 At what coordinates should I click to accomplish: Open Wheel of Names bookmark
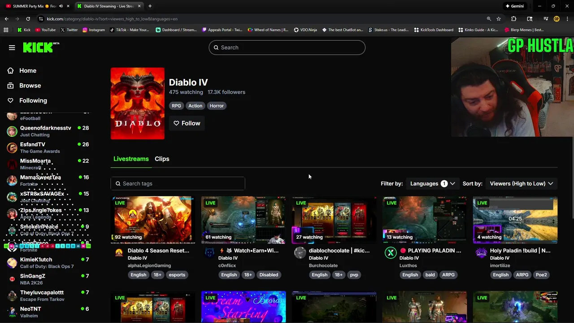[268, 30]
